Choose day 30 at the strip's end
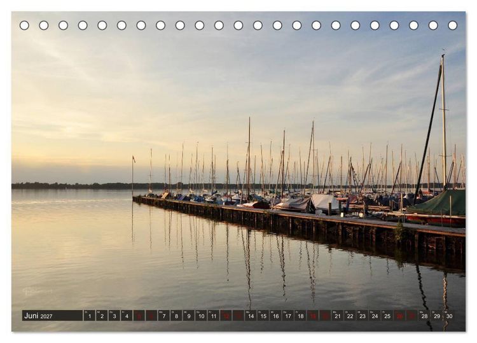Screen dimensions: 477x343 (449, 316)
